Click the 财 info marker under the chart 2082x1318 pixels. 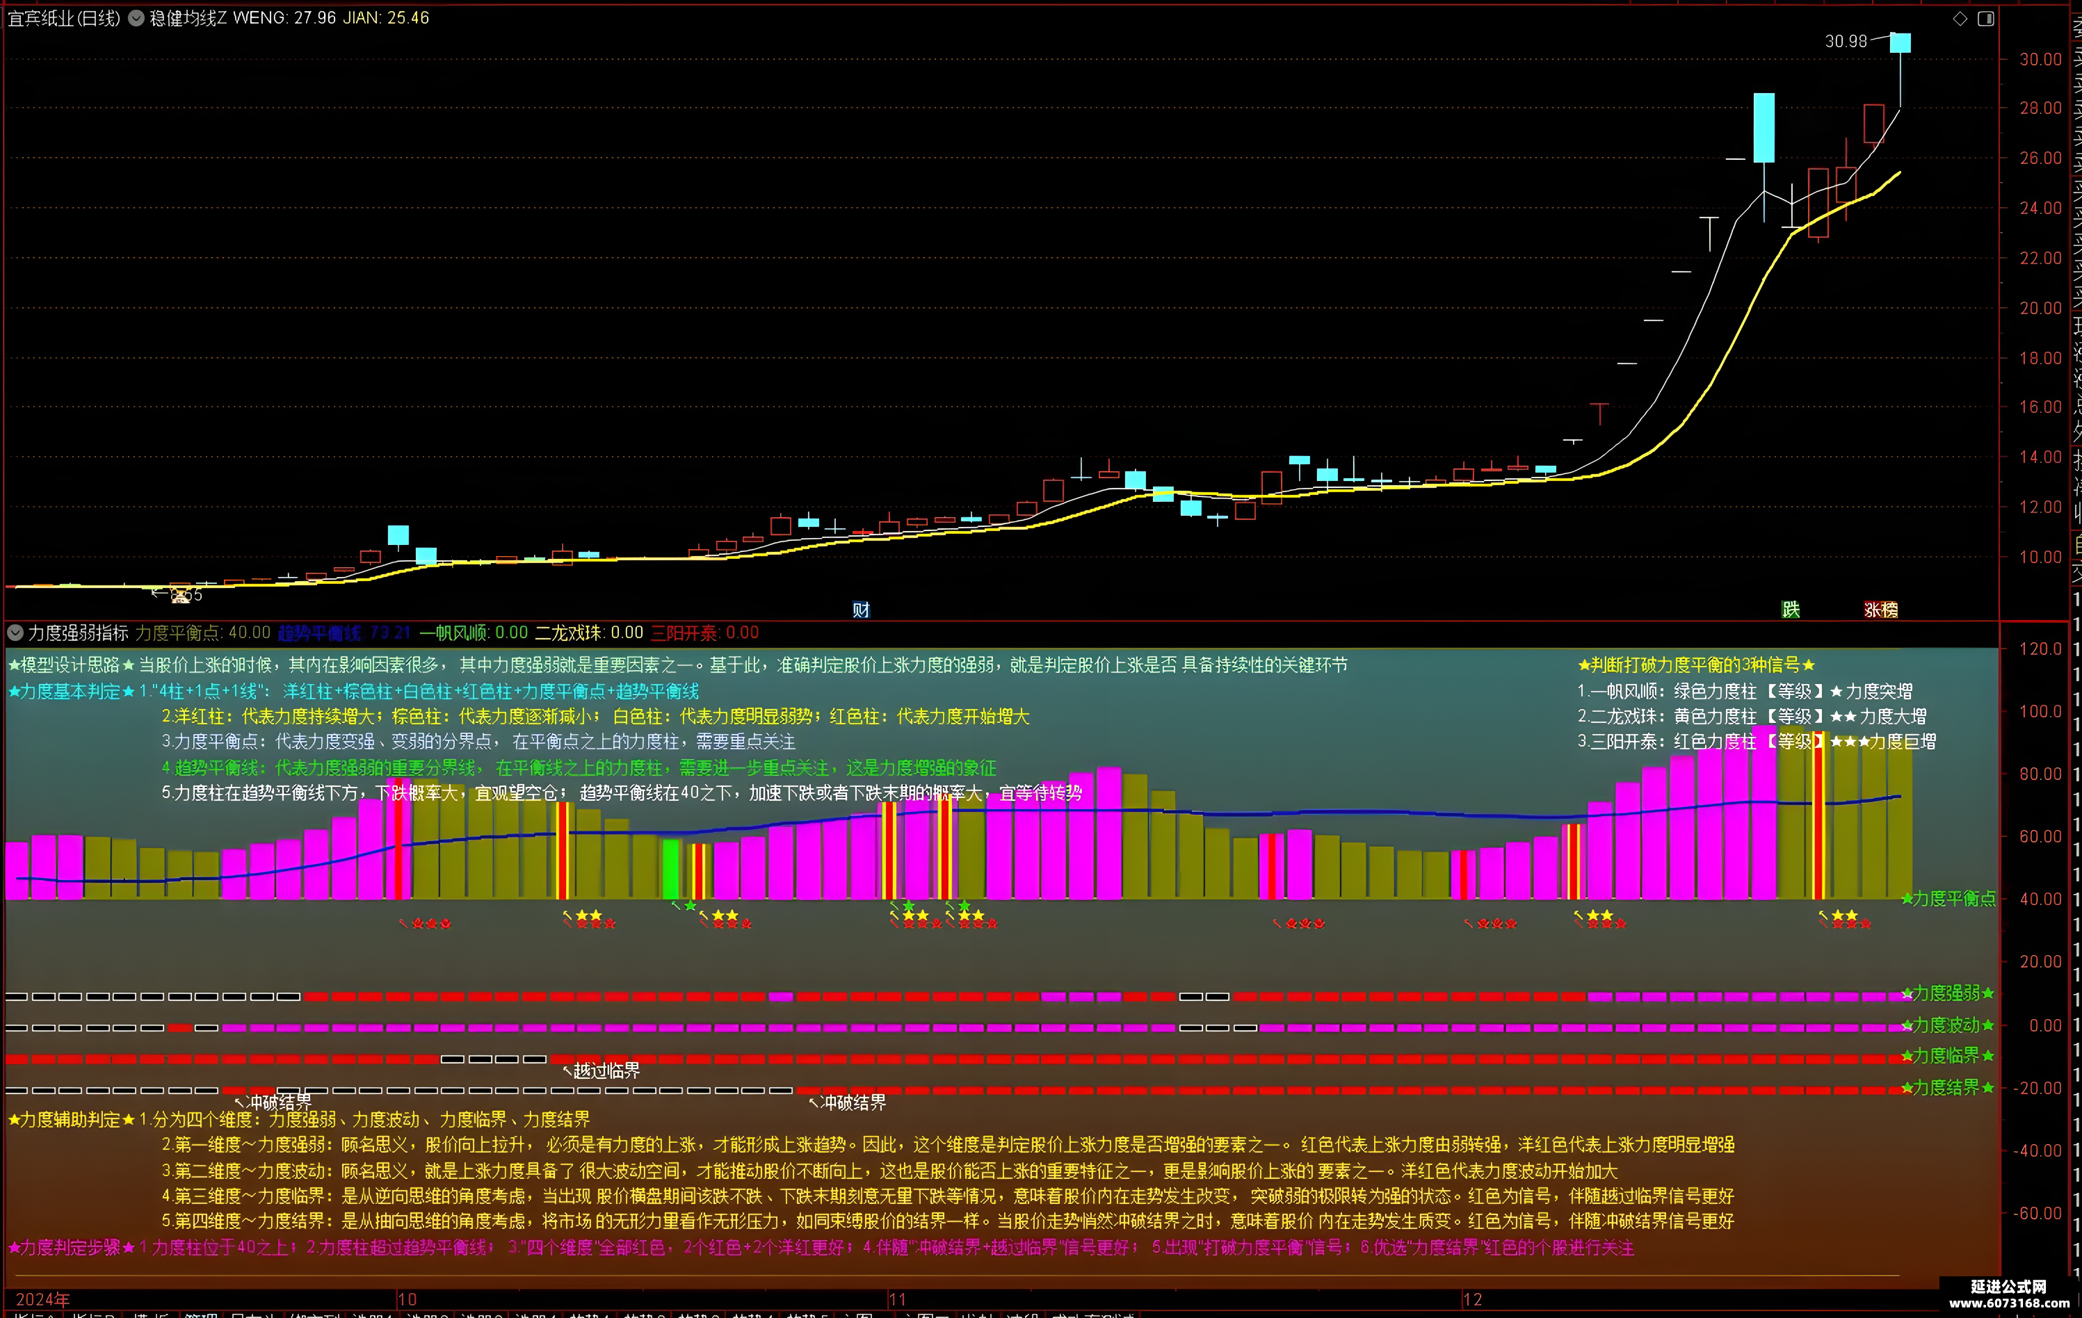[861, 610]
